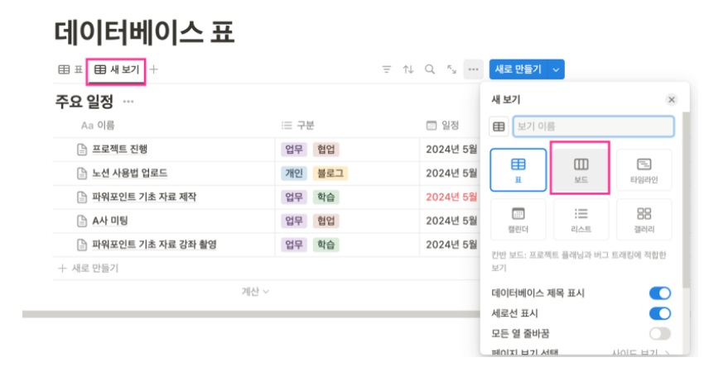
Task: Focus the 보기 이름 input field
Action: (x=594, y=126)
